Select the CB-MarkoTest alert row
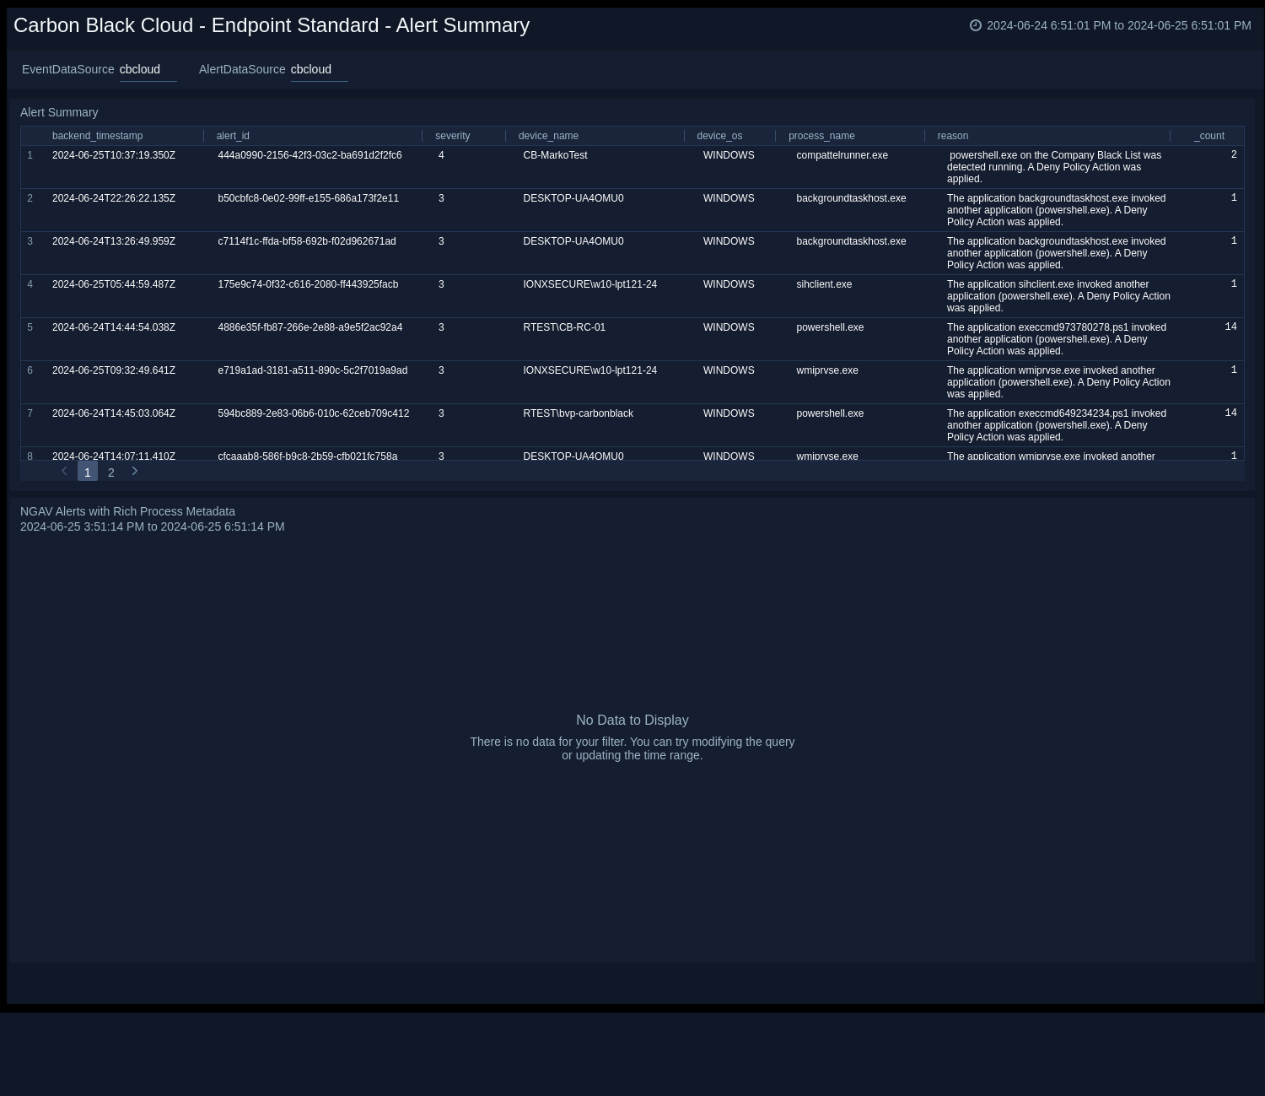The image size is (1265, 1096). [555, 155]
